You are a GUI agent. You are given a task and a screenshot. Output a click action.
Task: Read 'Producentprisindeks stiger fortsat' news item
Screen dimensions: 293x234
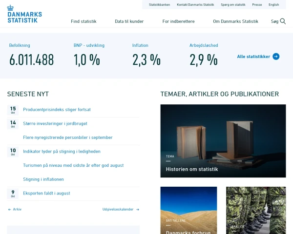pyautogui.click(x=57, y=110)
